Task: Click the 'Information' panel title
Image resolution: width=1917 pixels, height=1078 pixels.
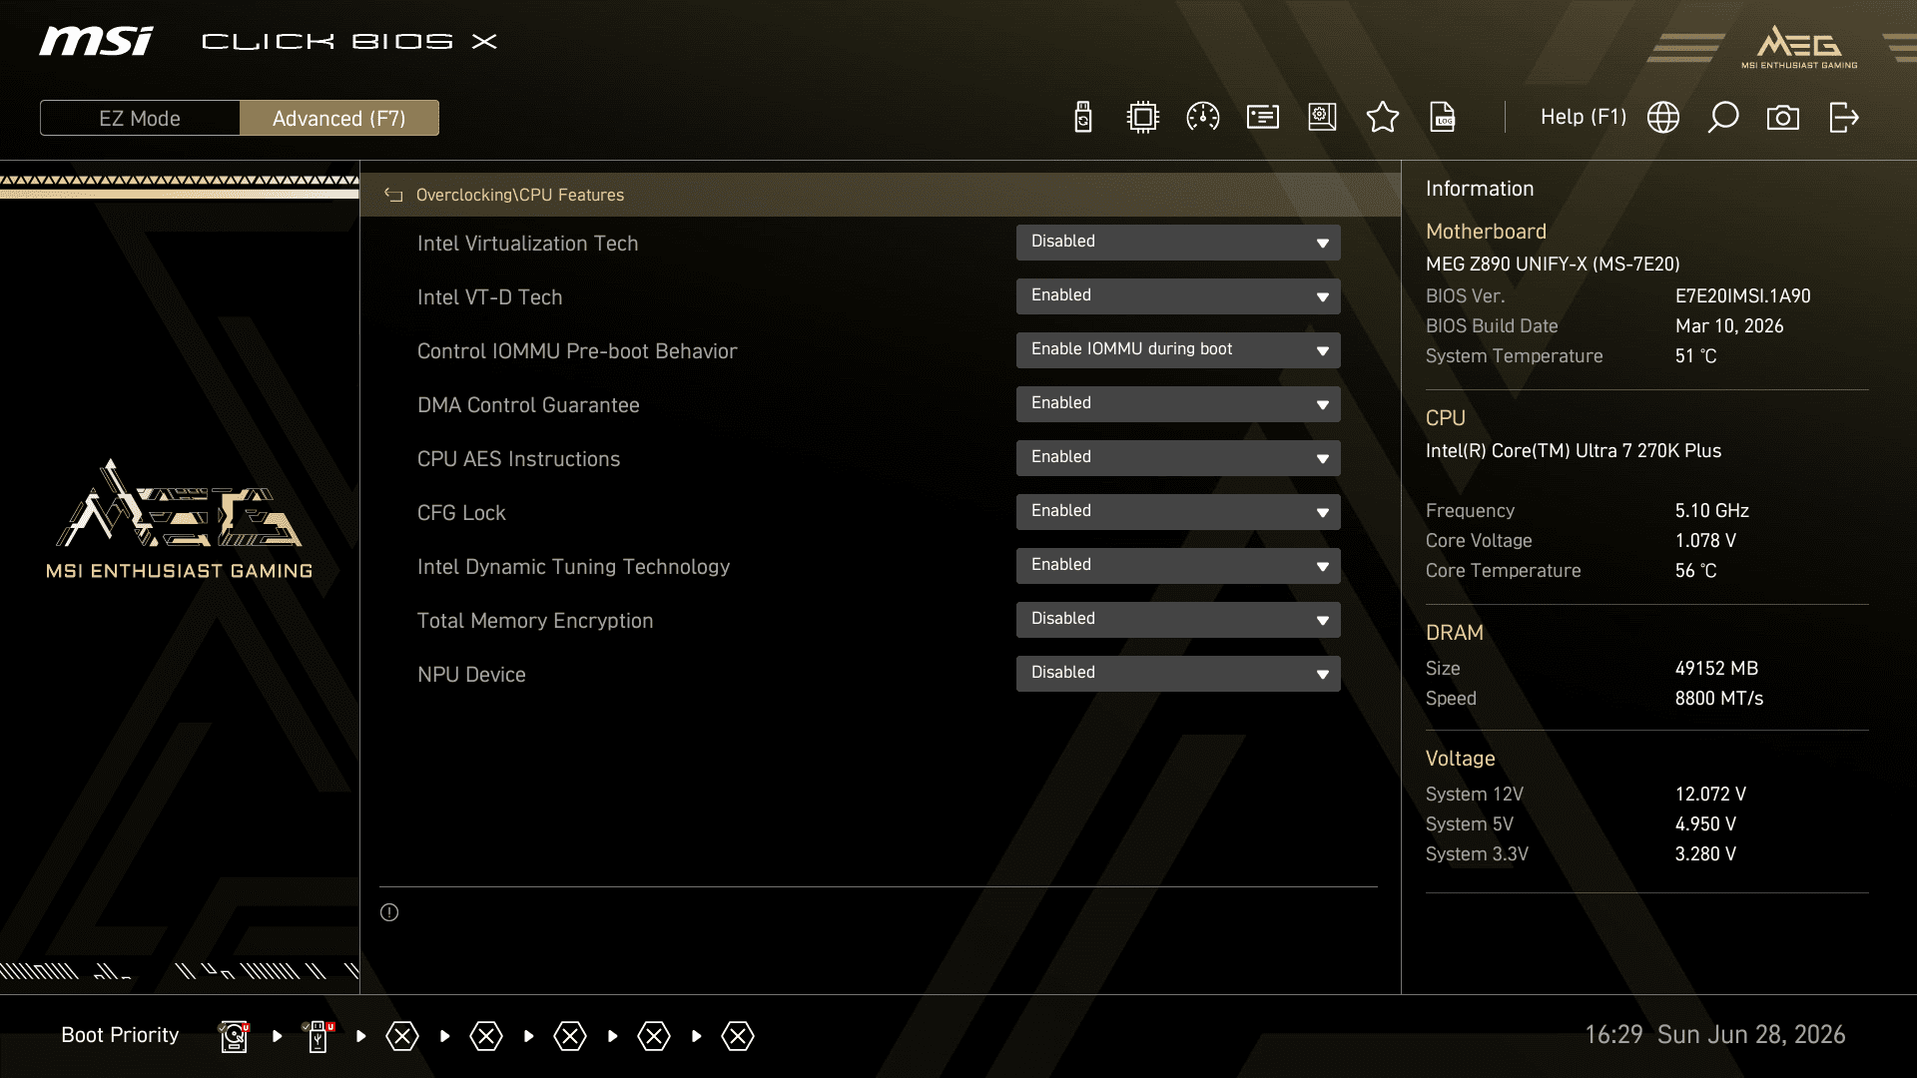Action: (1479, 189)
